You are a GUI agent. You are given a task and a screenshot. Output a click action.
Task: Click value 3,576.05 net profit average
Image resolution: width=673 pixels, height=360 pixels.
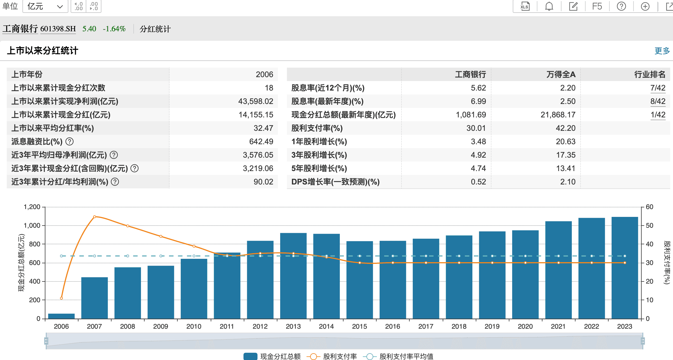pos(258,155)
